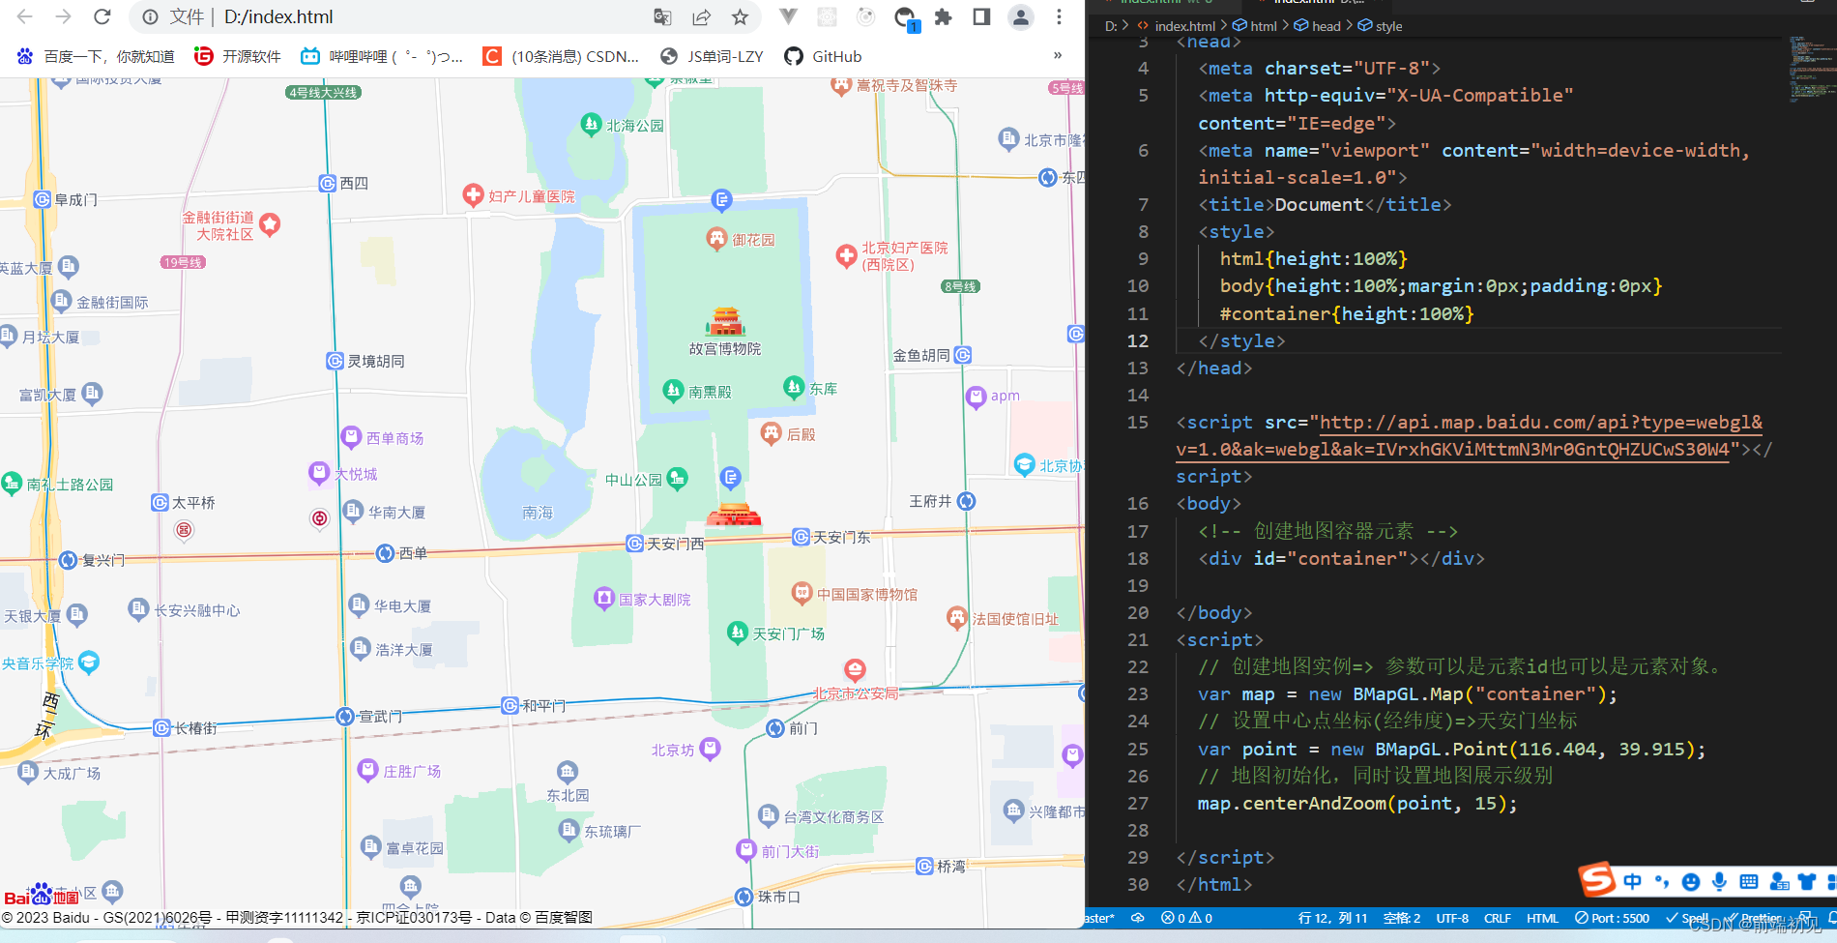1837x943 pixels.
Task: Click the Forbidden City museum marker
Action: pyautogui.click(x=725, y=321)
